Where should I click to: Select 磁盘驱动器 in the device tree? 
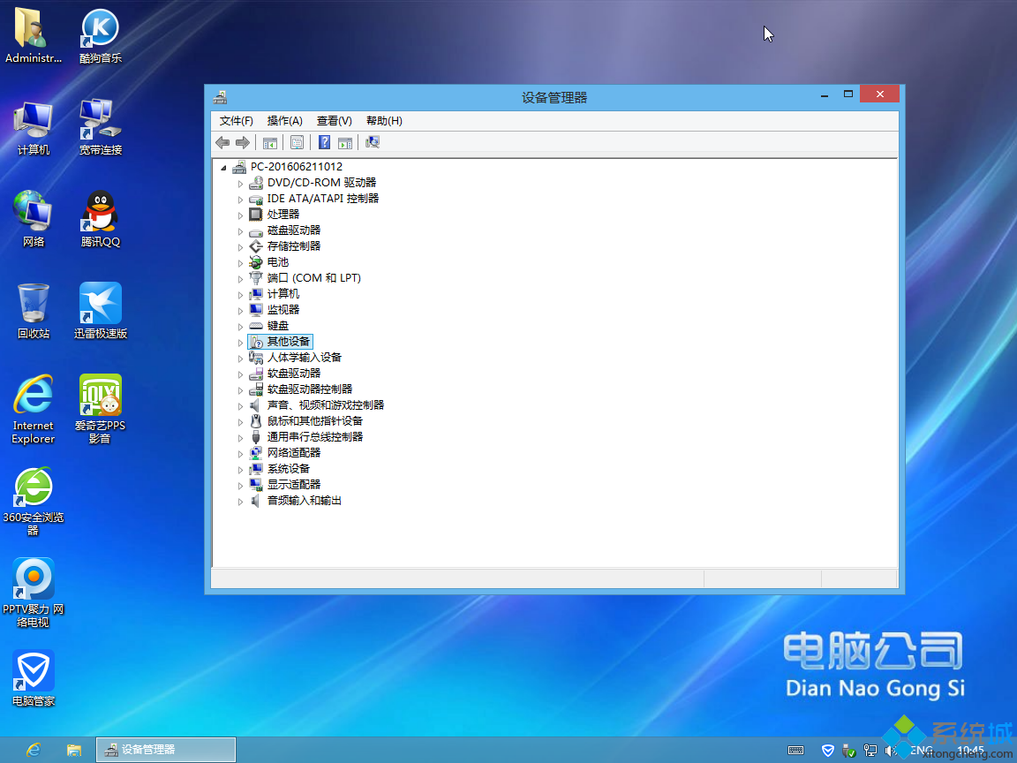(293, 230)
